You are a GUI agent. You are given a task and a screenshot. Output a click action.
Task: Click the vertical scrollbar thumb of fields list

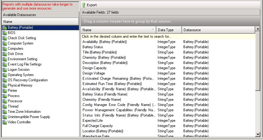tap(258, 61)
